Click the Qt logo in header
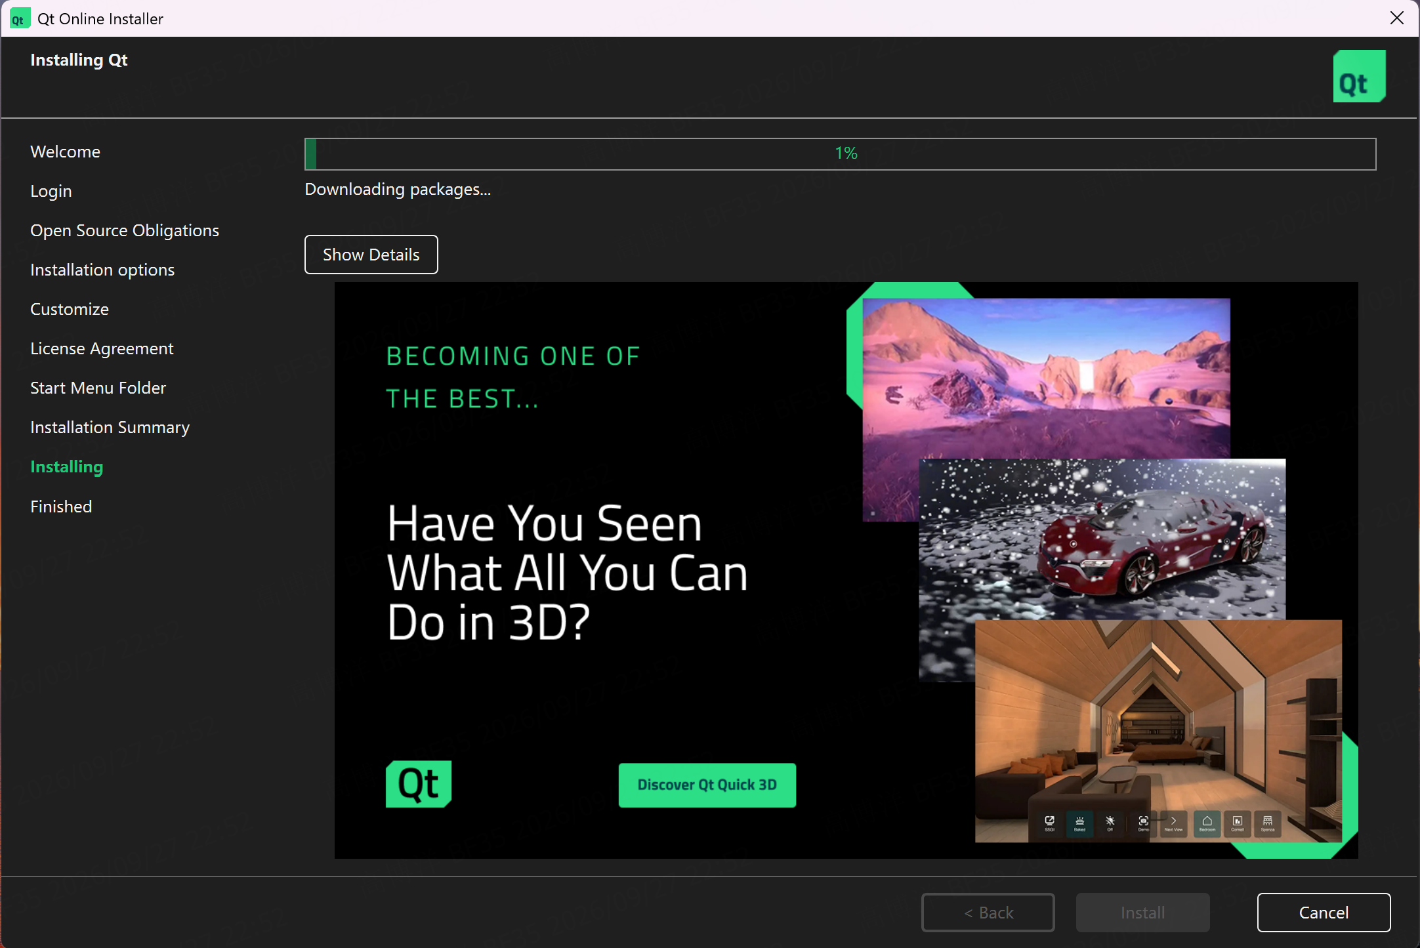 click(1359, 76)
